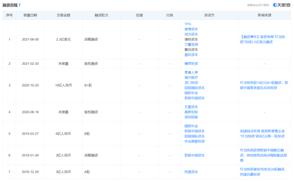Click the 比例 column header
294x182 pixels.
(170, 15)
